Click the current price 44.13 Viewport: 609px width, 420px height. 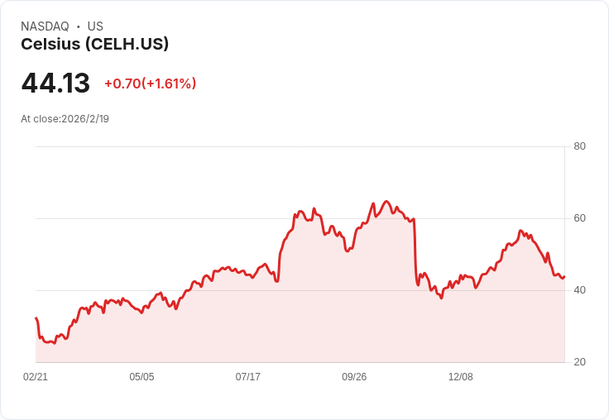click(x=55, y=84)
